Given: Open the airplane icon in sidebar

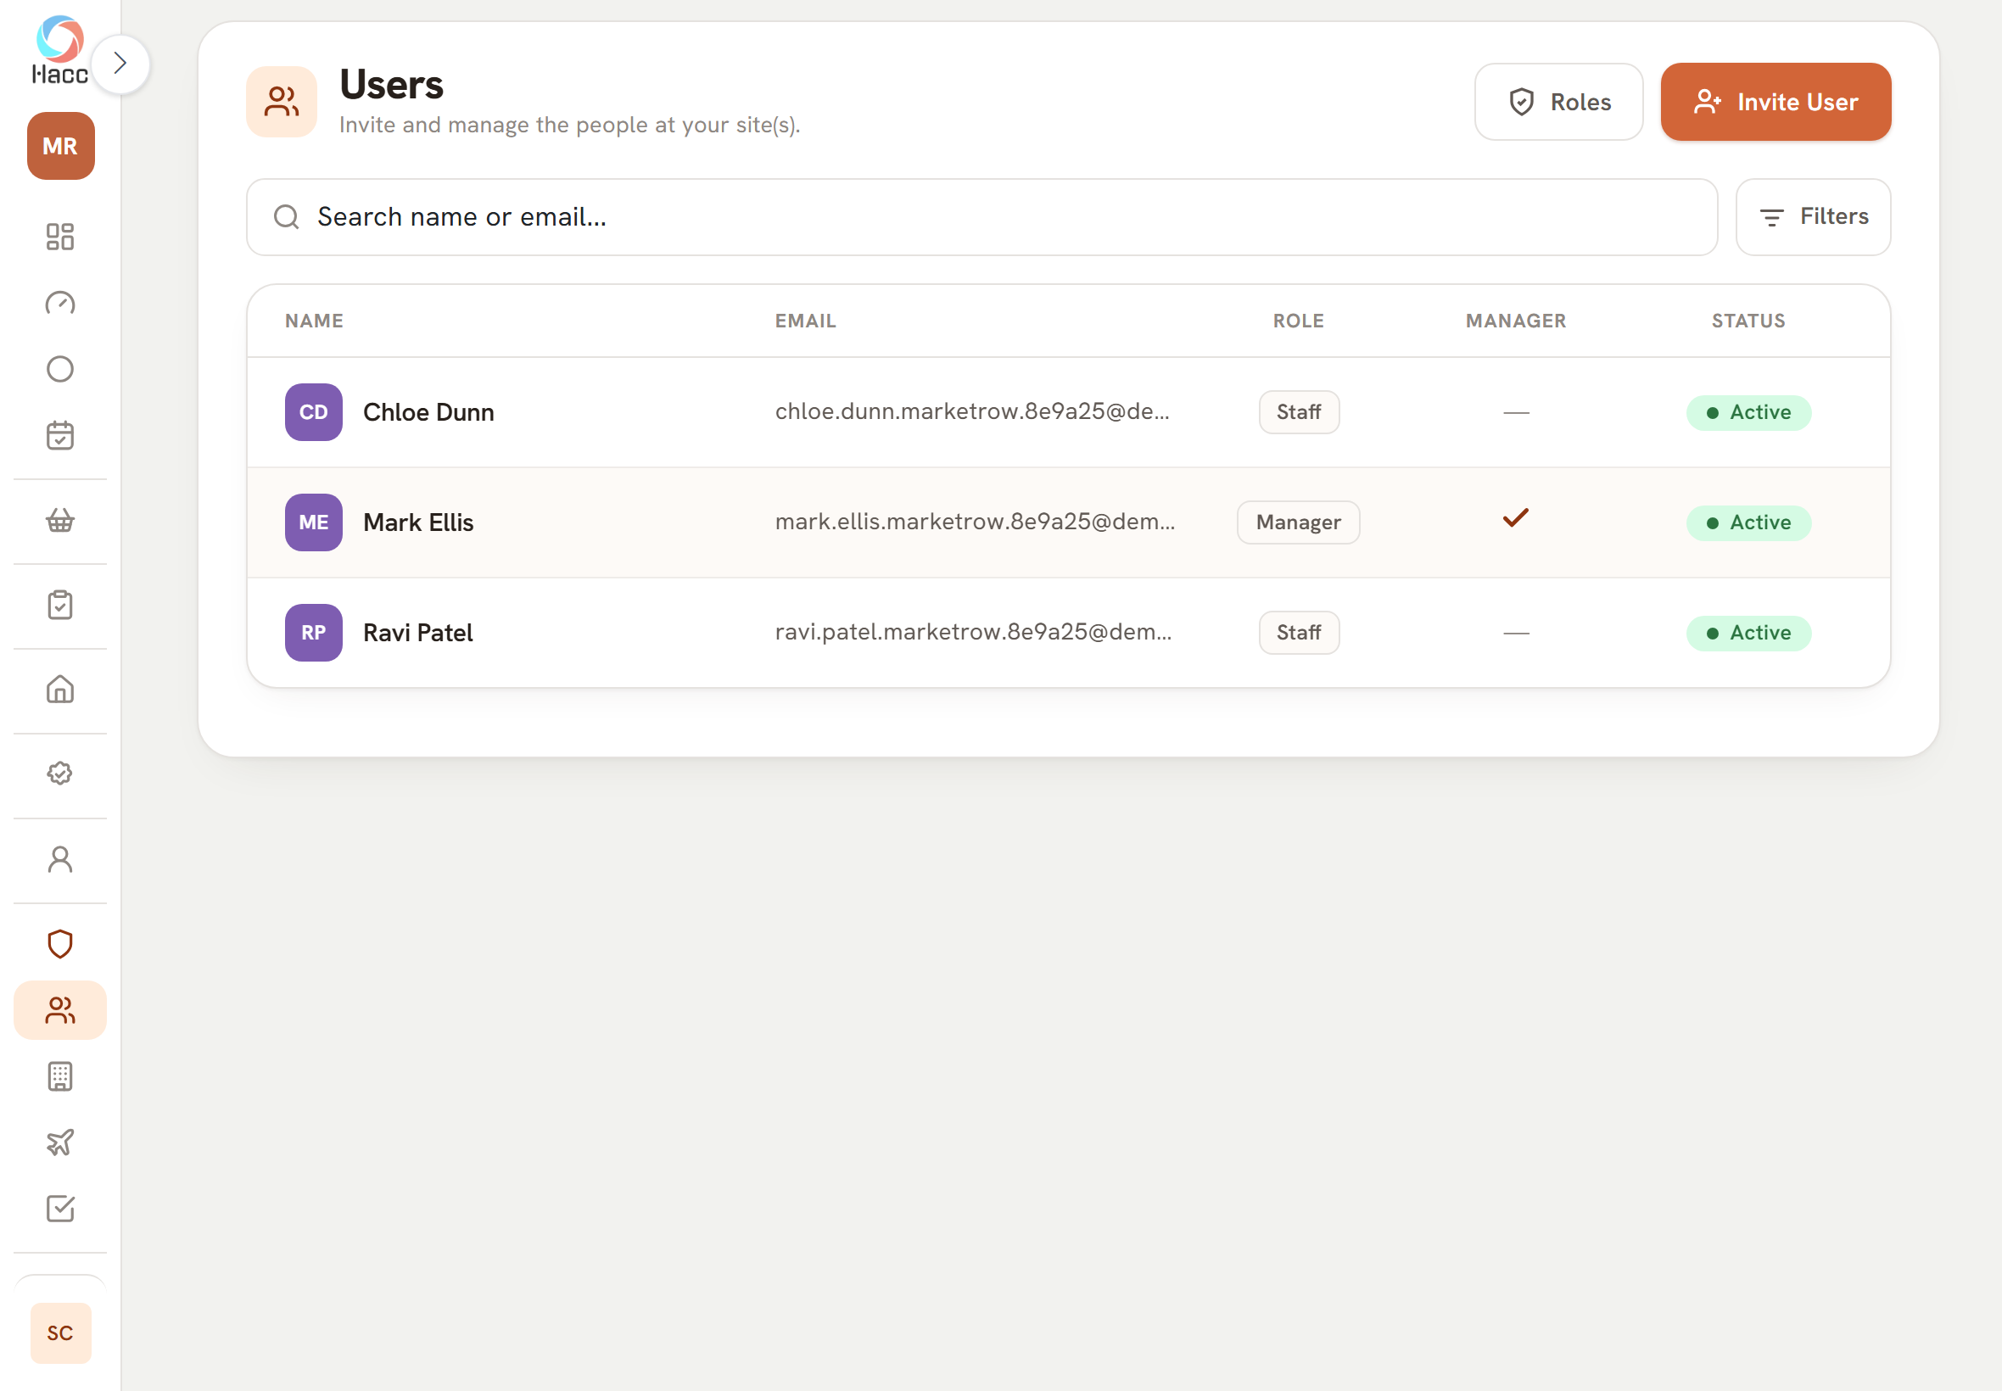Looking at the screenshot, I should coord(60,1142).
